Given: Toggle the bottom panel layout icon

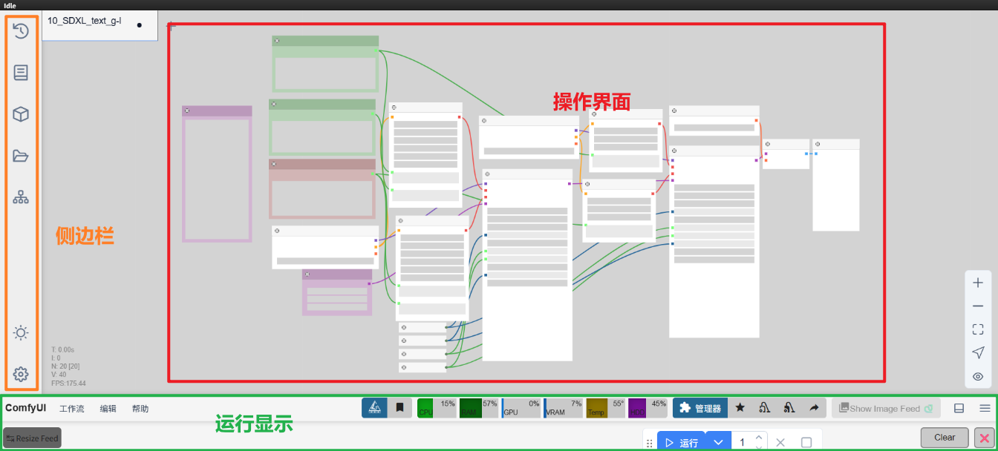Looking at the screenshot, I should (959, 408).
